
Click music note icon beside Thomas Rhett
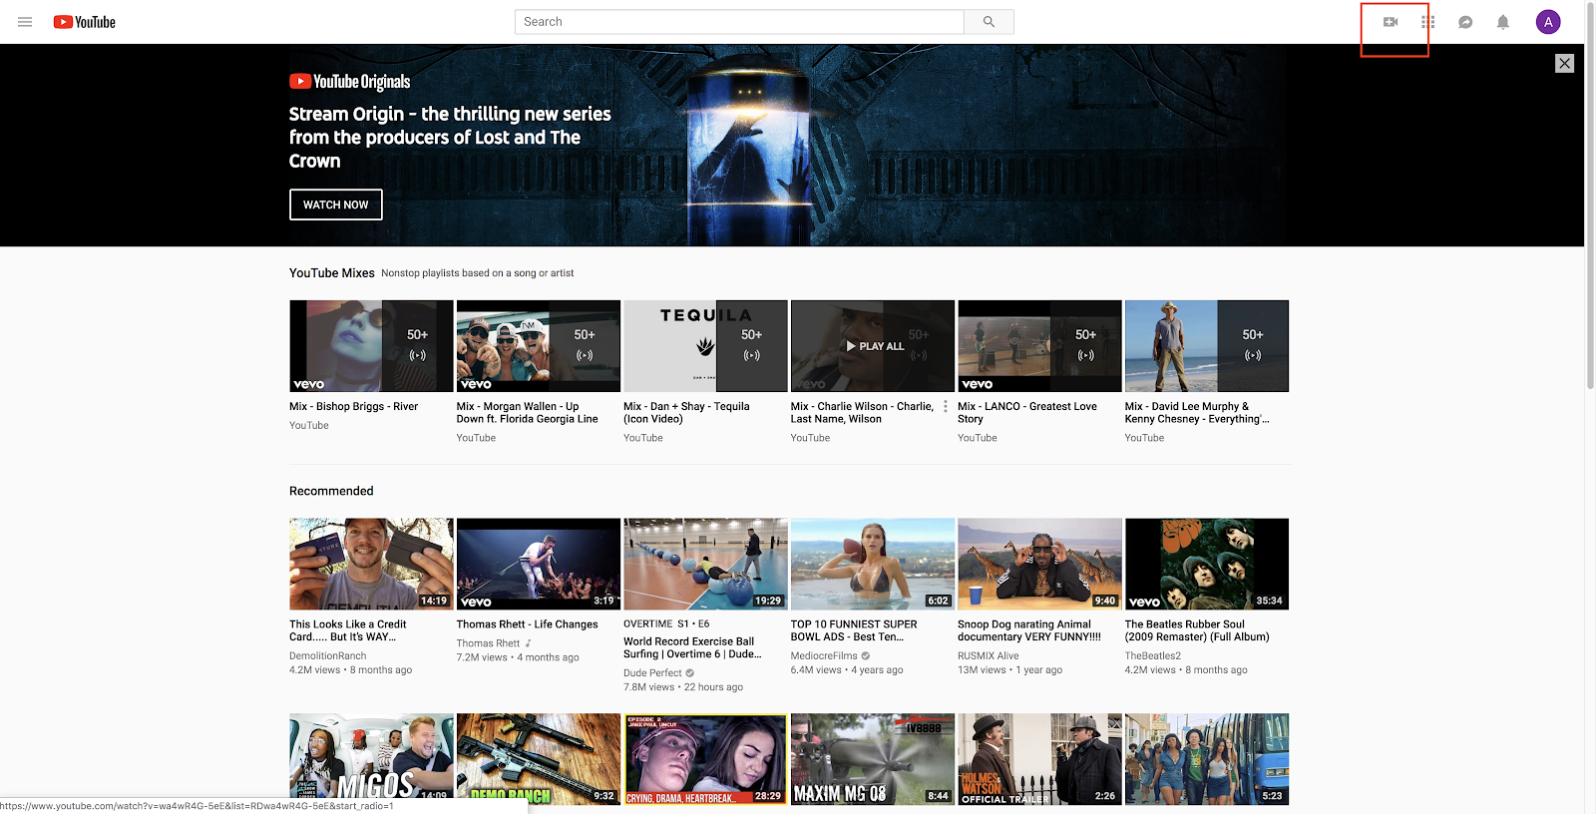pyautogui.click(x=529, y=643)
